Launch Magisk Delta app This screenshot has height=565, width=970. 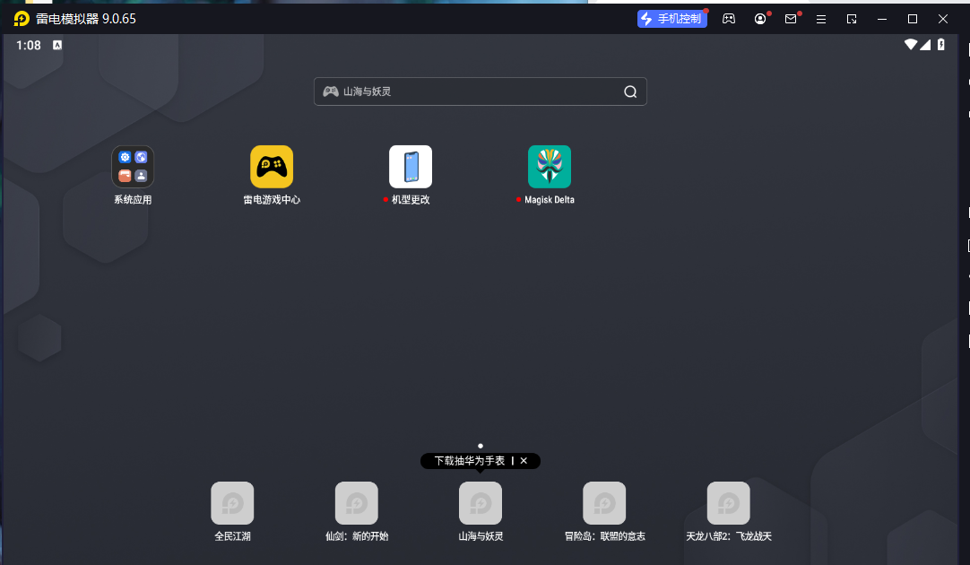550,167
